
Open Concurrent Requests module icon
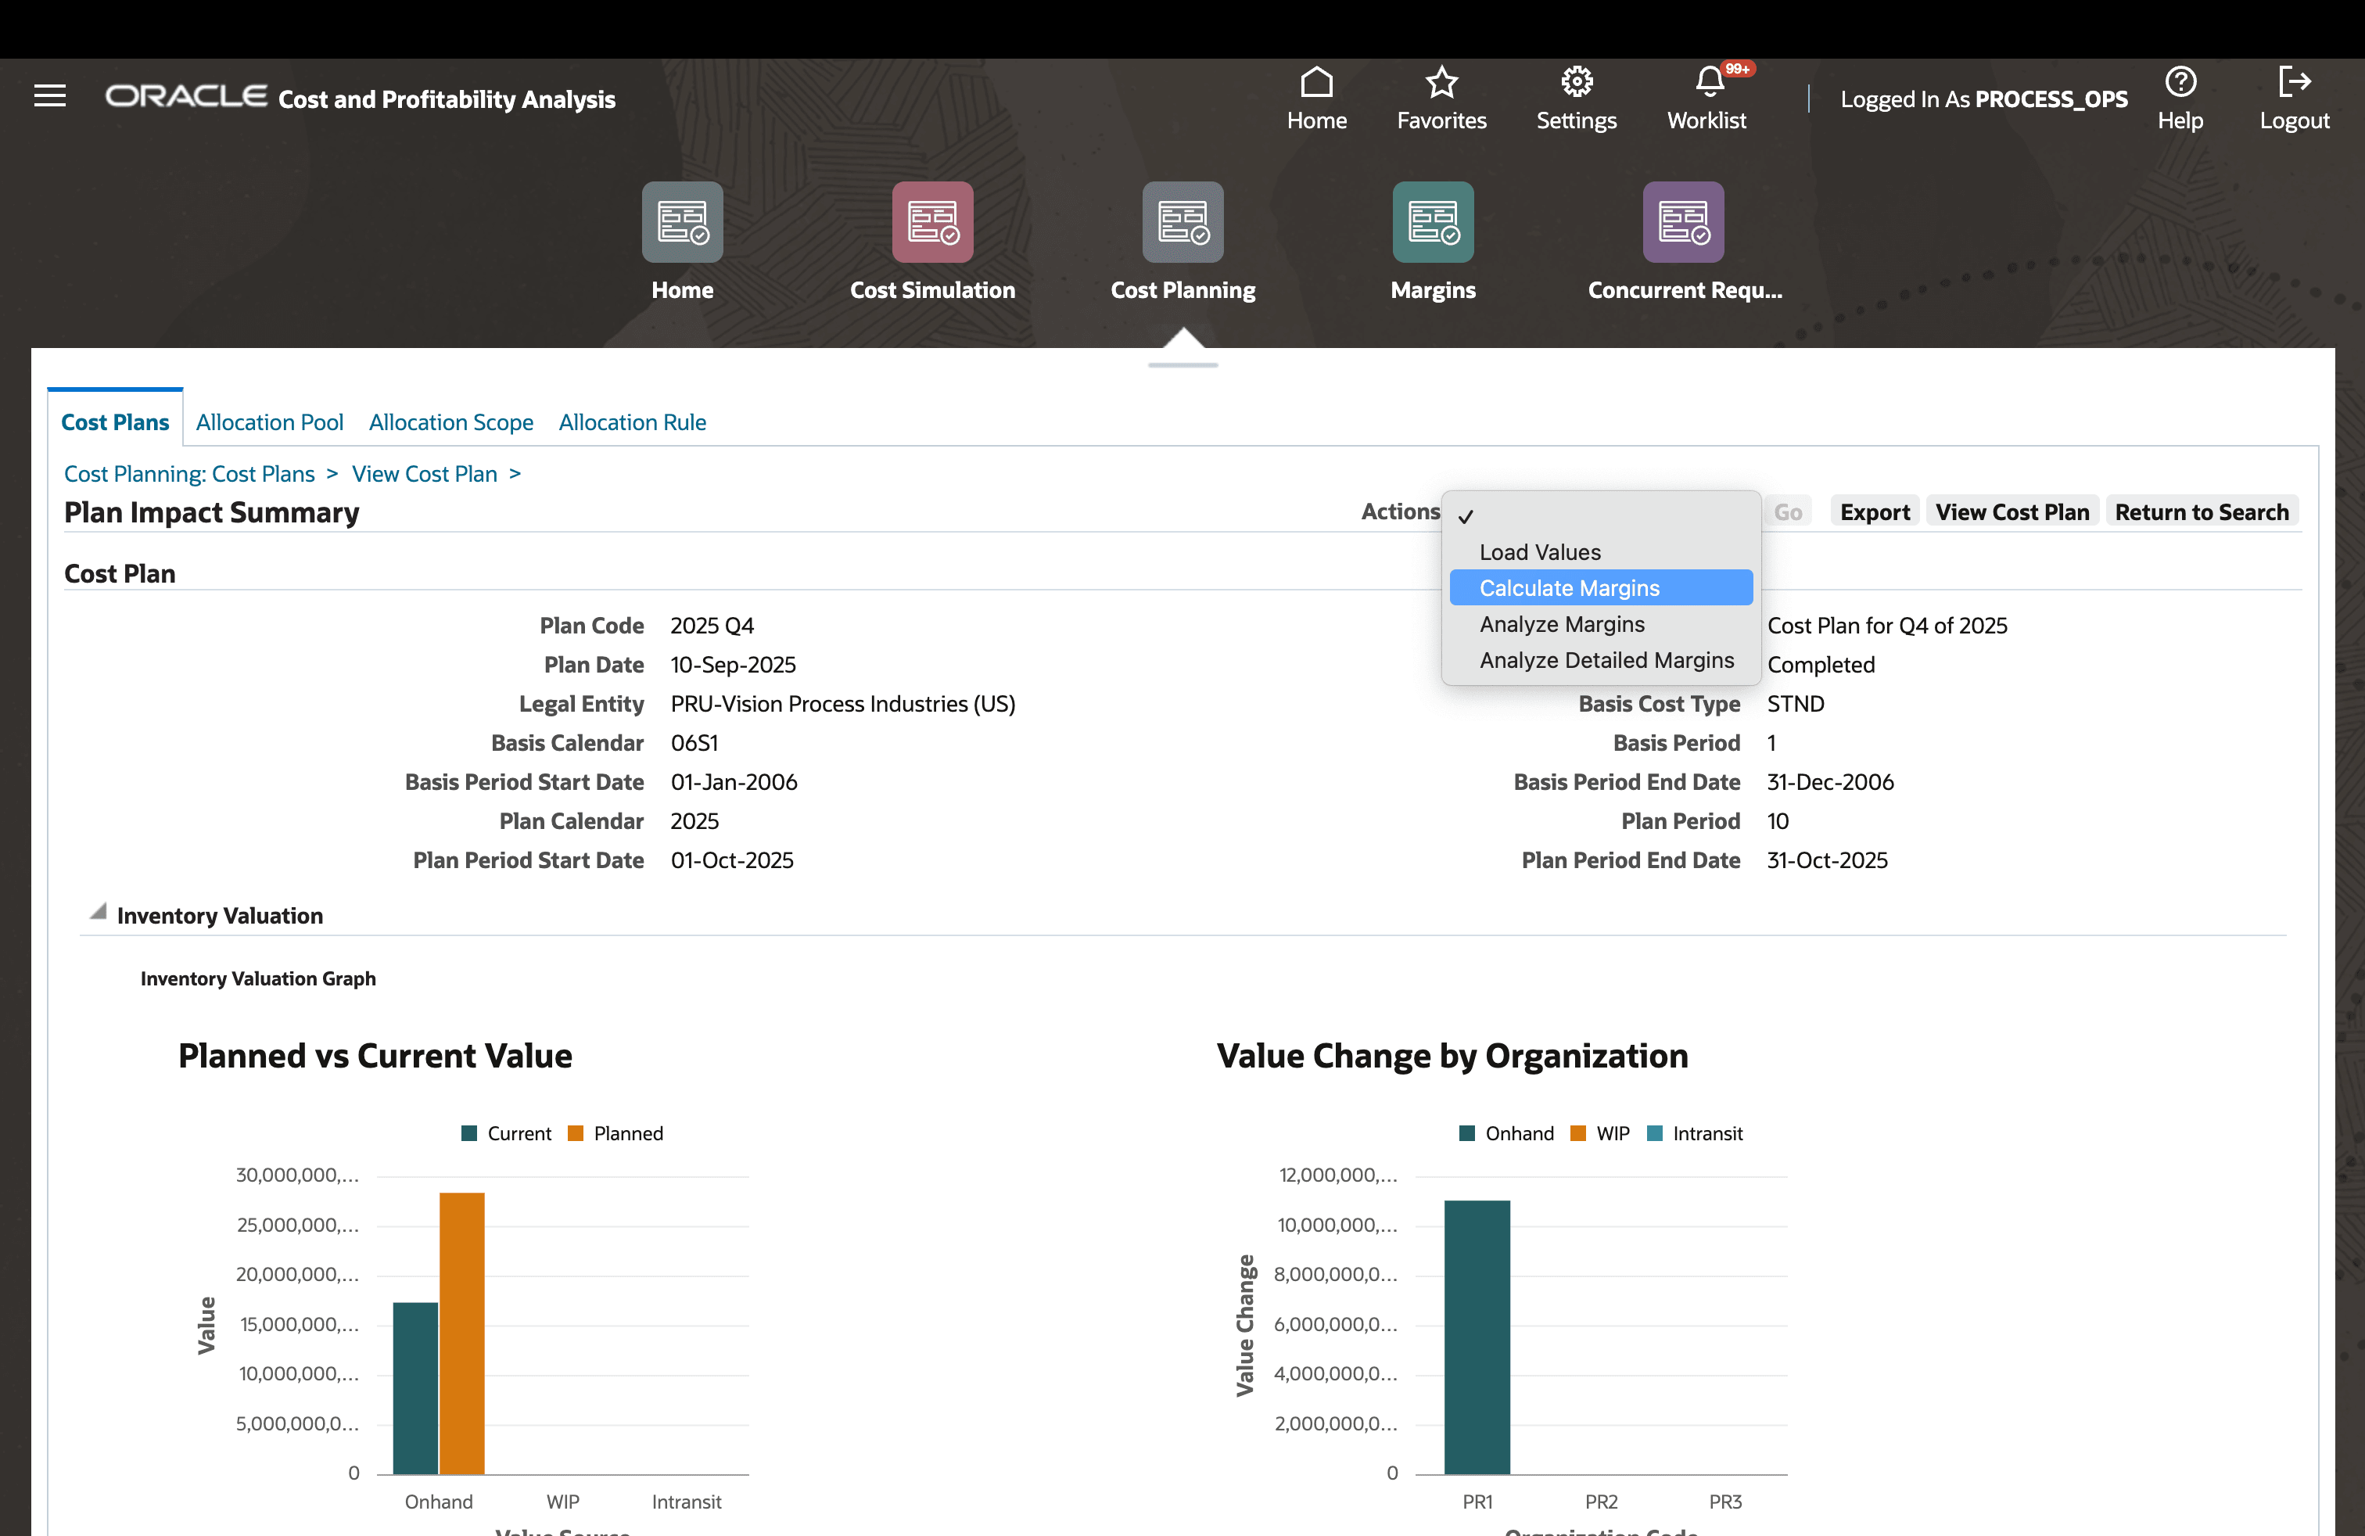[1682, 223]
